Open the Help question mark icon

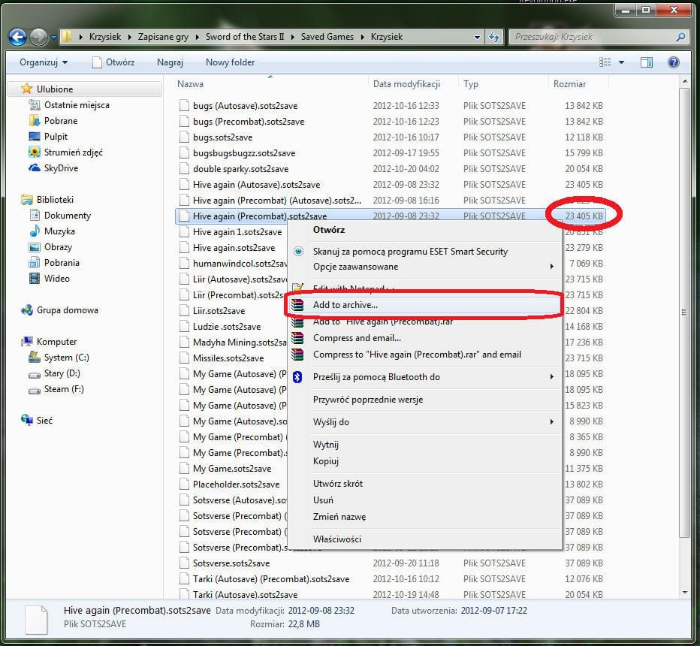coord(673,62)
